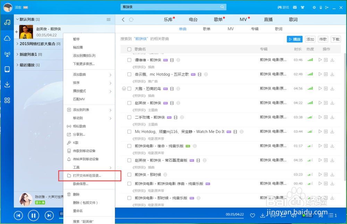The height and width of the screenshot is (224, 347).
Task: Open the skin shirt icon
Action: pyautogui.click(x=303, y=7)
